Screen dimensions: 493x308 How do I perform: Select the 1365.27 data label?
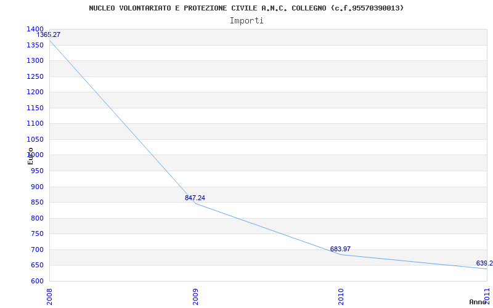tap(49, 35)
